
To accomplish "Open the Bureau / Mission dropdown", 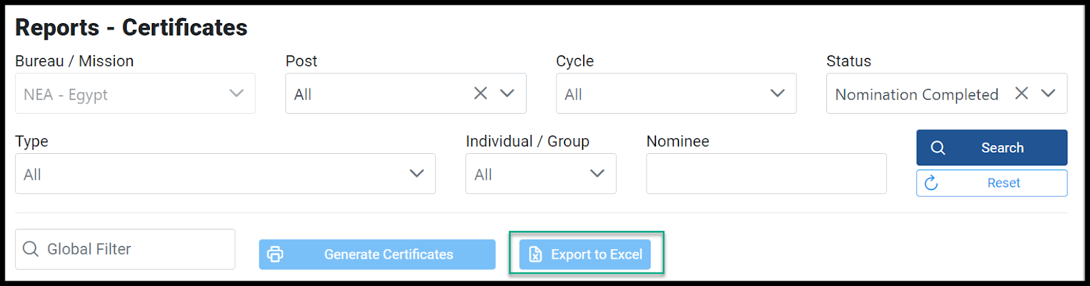I will 136,93.
